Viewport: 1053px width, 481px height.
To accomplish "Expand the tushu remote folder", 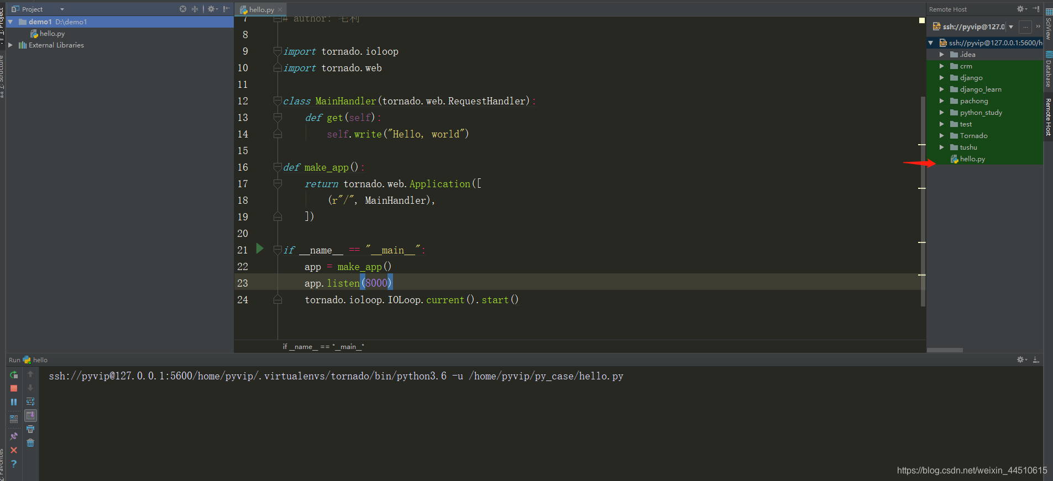I will [942, 147].
